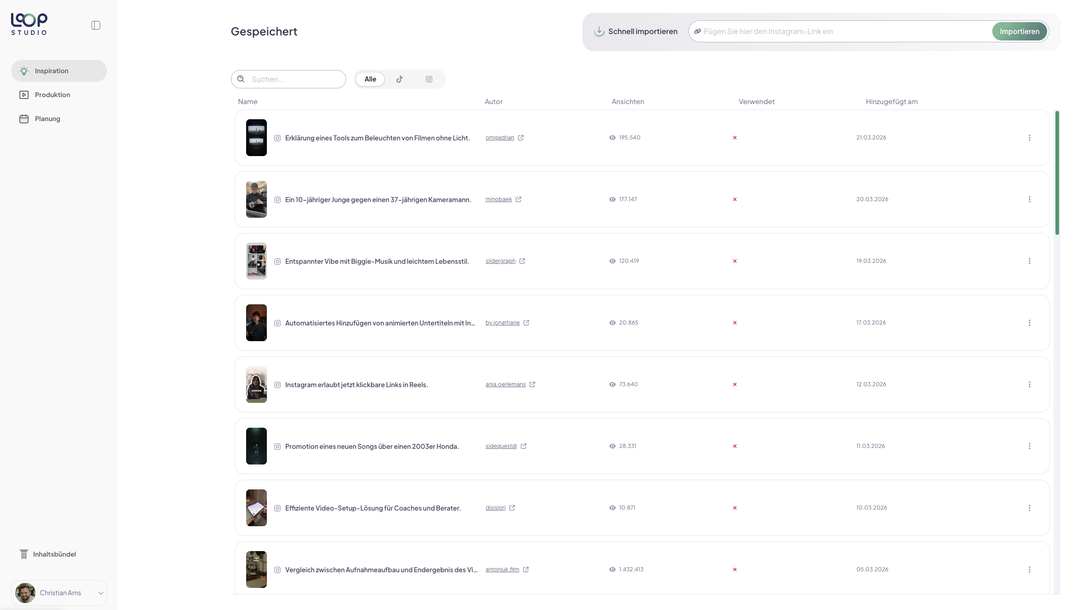This screenshot has height=610, width=1084.
Task: Click the Inhaltsbündel icon
Action: point(24,554)
